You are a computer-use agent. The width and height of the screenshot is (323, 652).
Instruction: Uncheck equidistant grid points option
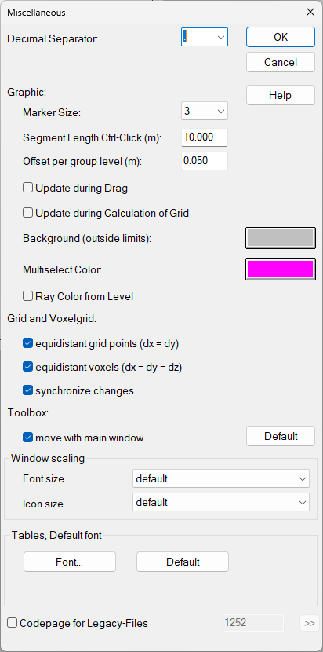tap(27, 343)
